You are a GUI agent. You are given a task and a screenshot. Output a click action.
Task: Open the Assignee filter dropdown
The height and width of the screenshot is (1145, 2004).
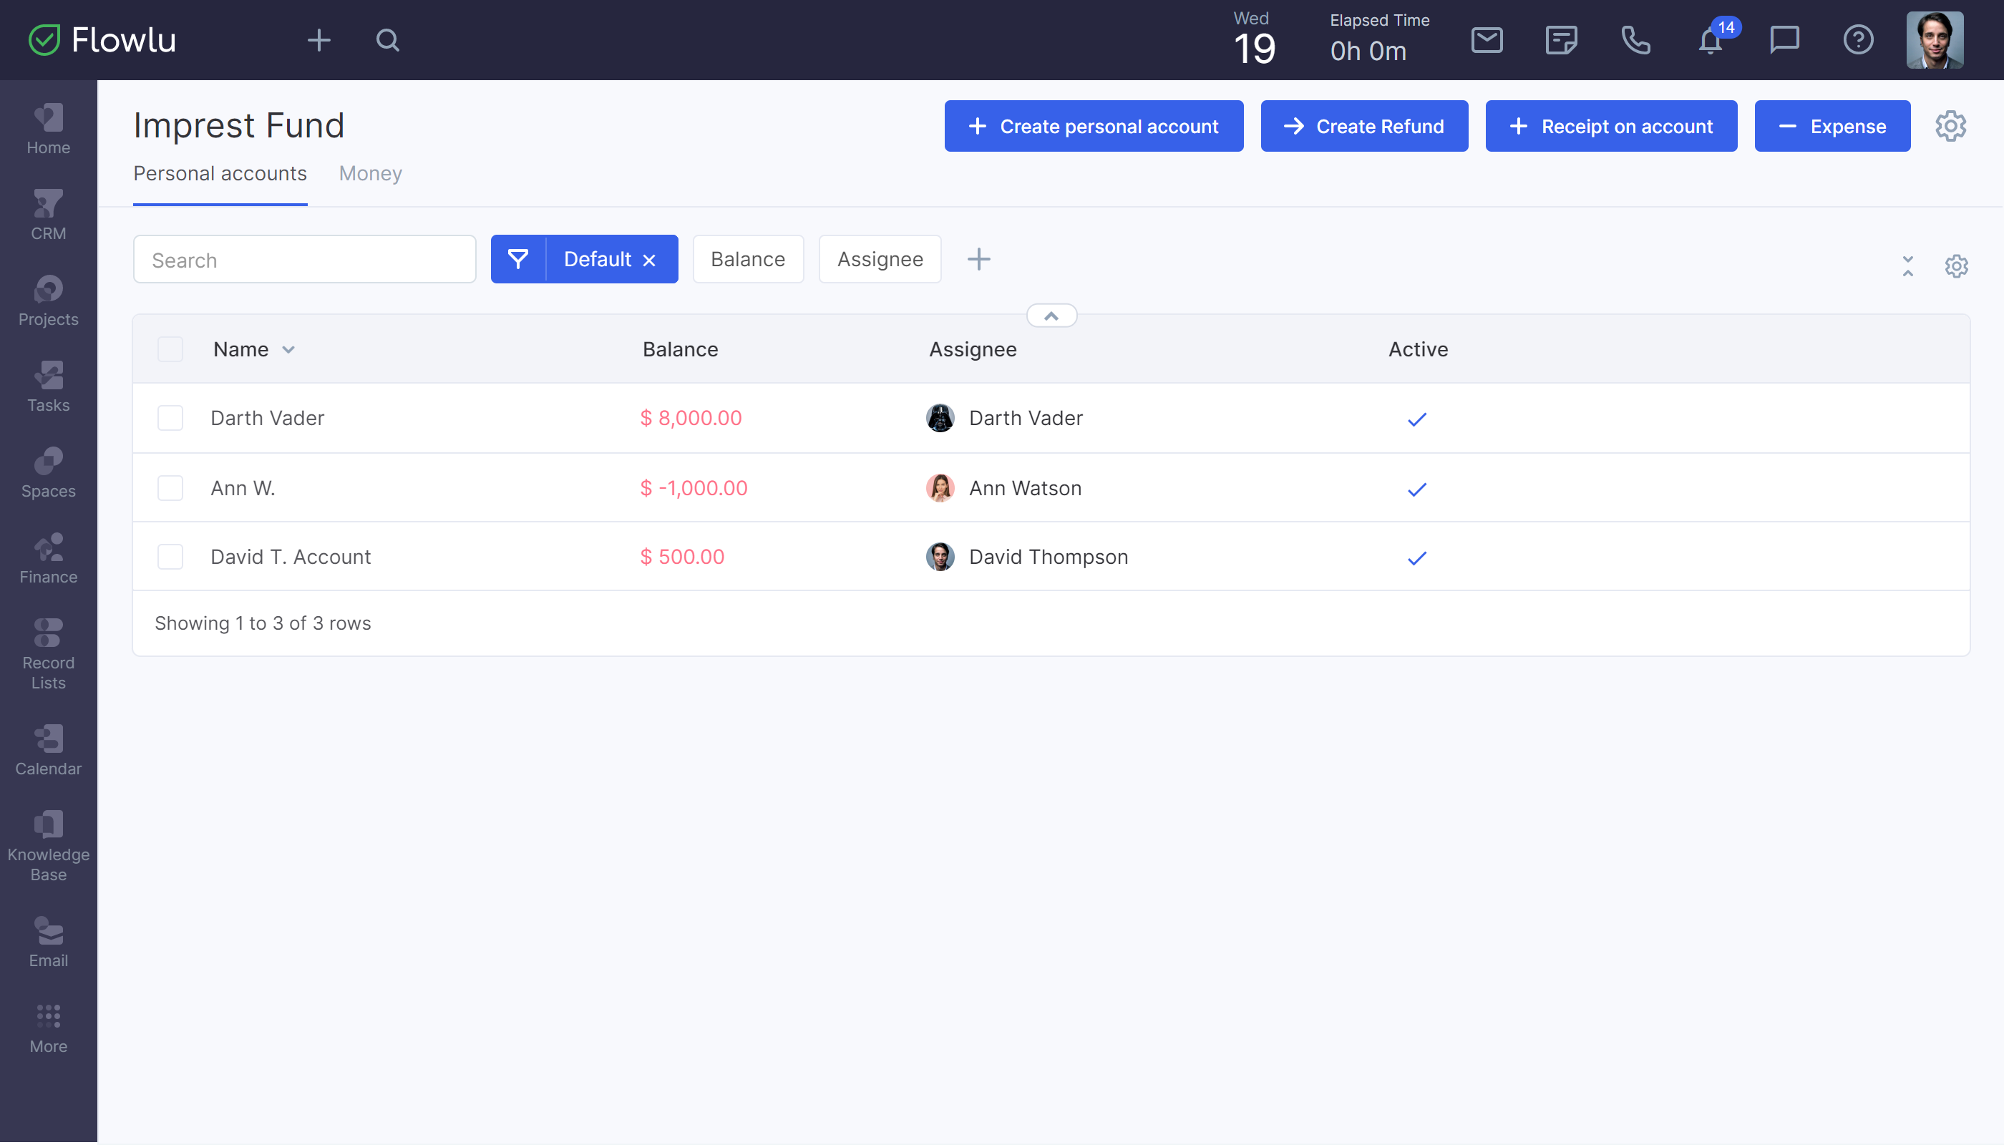[880, 260]
